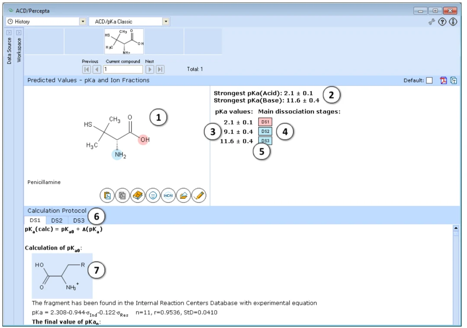Expand the Data Source side panel
467x328 pixels.
[x=9, y=32]
